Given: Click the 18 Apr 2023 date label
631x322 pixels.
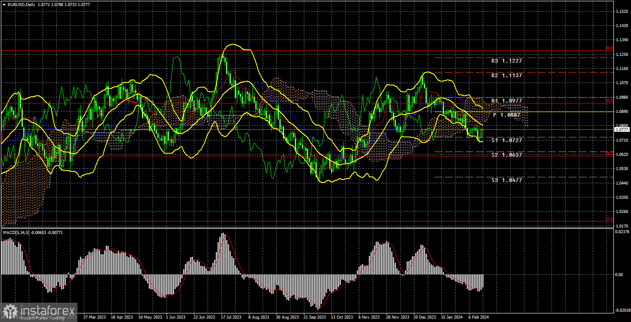Looking at the screenshot, I should tap(122, 318).
